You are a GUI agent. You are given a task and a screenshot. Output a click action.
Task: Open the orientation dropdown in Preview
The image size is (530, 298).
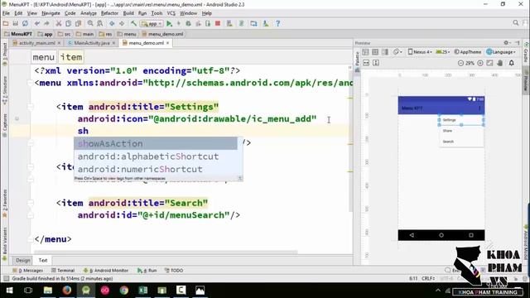pyautogui.click(x=397, y=51)
